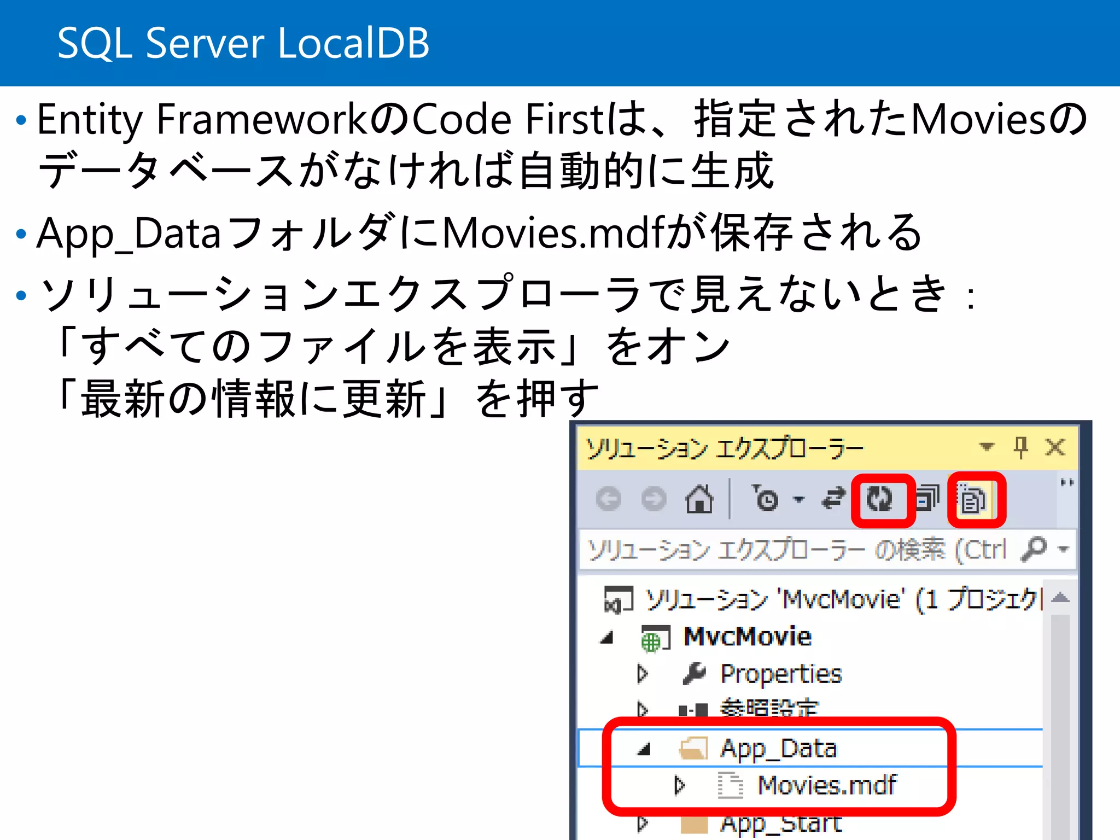The height and width of the screenshot is (840, 1120).
Task: Expand the 参照設定 references node
Action: click(643, 709)
